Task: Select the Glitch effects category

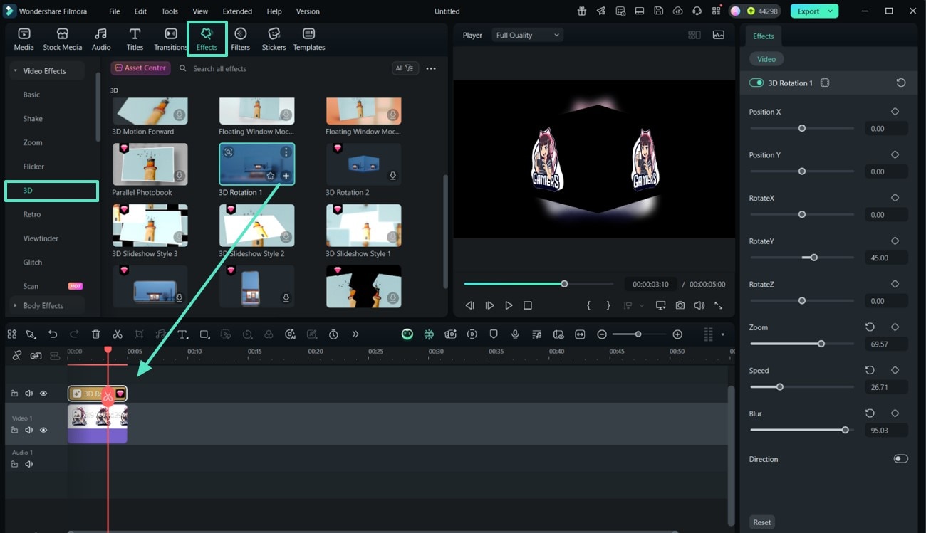Action: 33,263
